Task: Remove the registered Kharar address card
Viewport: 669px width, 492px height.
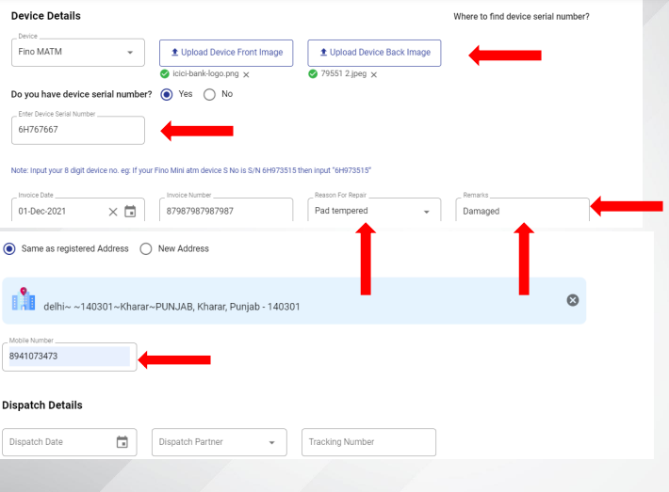Action: (x=573, y=300)
